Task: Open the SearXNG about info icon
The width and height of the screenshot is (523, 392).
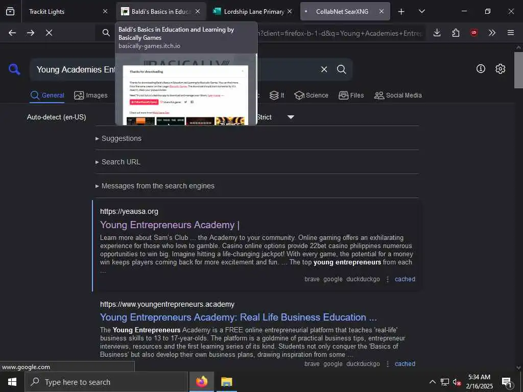Action: point(481,69)
